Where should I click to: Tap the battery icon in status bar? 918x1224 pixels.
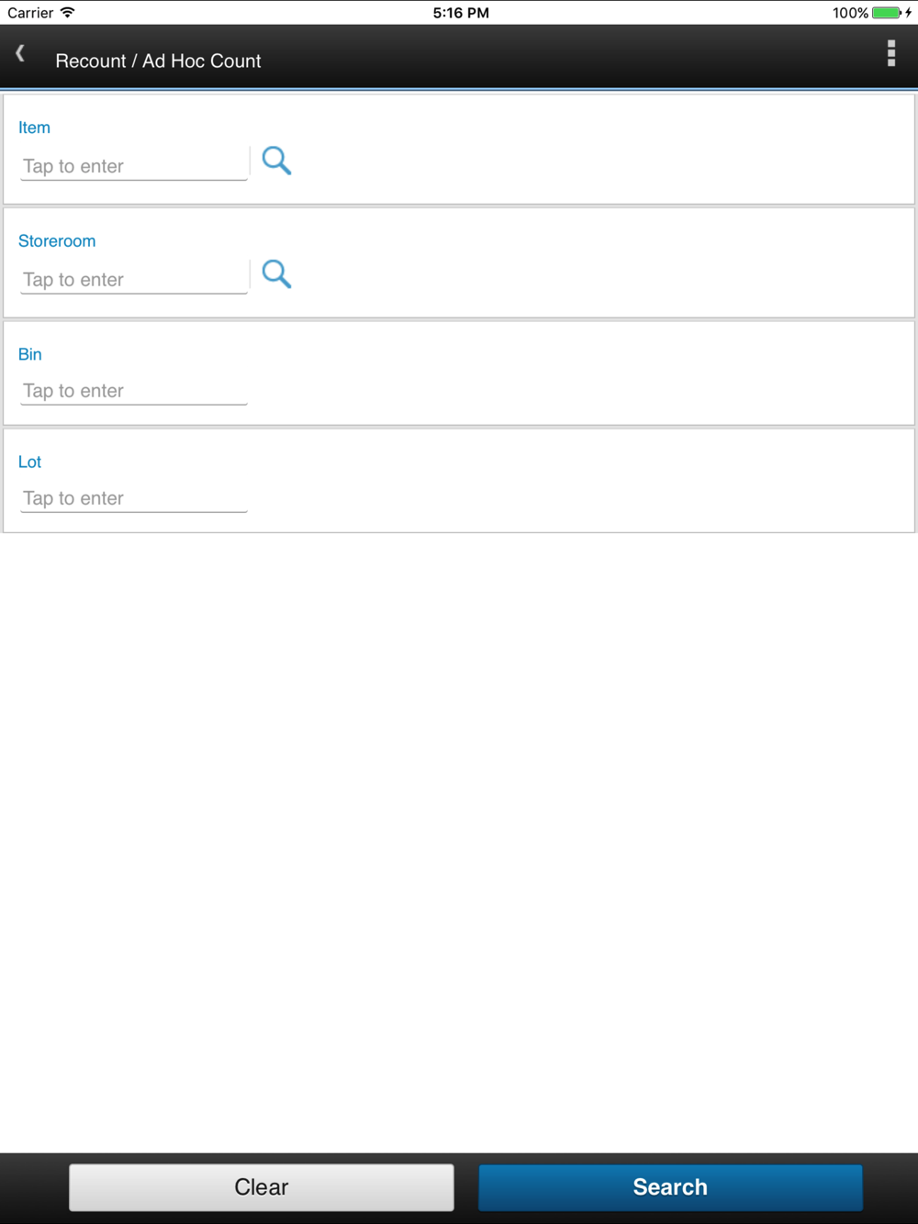coord(887,13)
